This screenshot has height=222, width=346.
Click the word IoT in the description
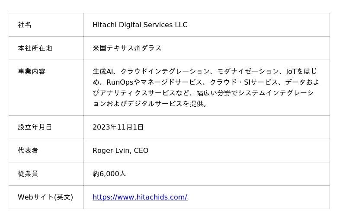(291, 72)
